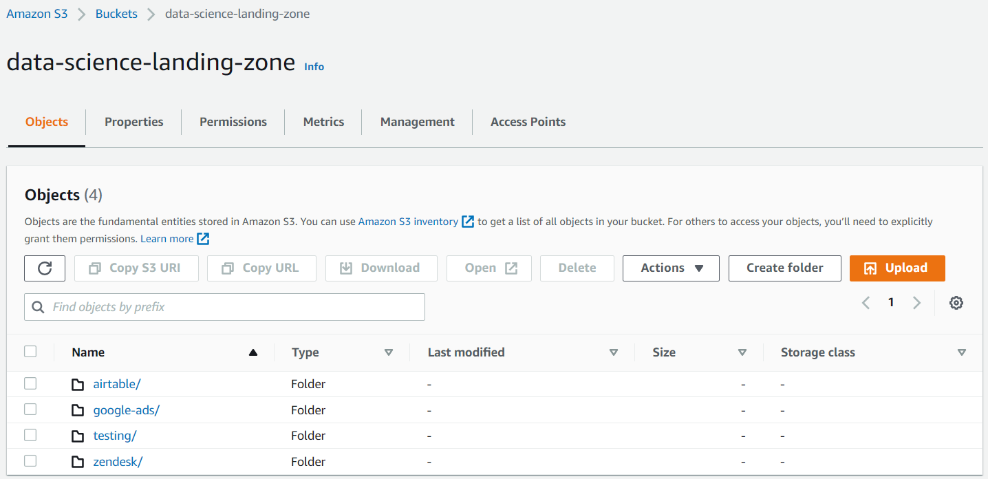The width and height of the screenshot is (988, 479).
Task: Switch to the Objects tab
Action: 47,122
